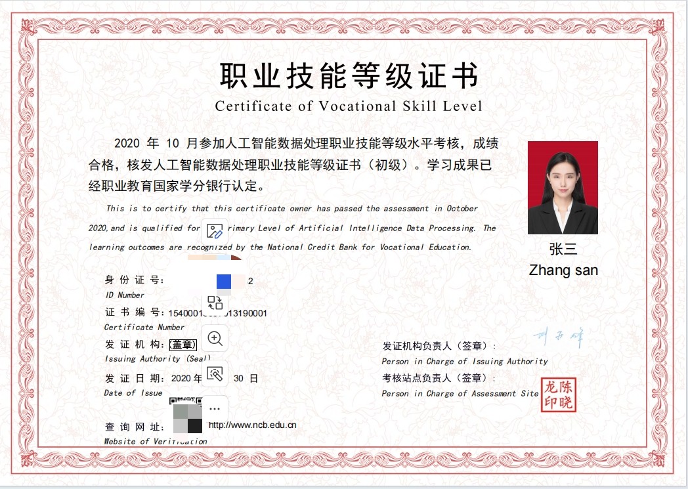
Task: Select the certificate number 1540001...13190001
Action: point(218,313)
